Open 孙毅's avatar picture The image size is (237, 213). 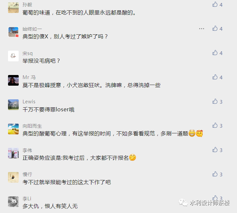tap(13, 8)
